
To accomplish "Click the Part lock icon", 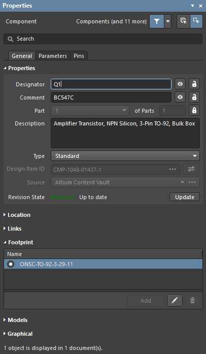I will [x=194, y=111].
